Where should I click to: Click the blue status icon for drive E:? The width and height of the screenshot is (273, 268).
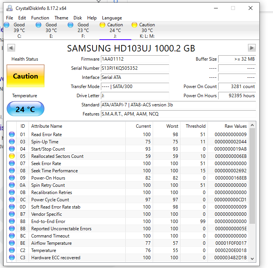pyautogui.click(x=38, y=25)
